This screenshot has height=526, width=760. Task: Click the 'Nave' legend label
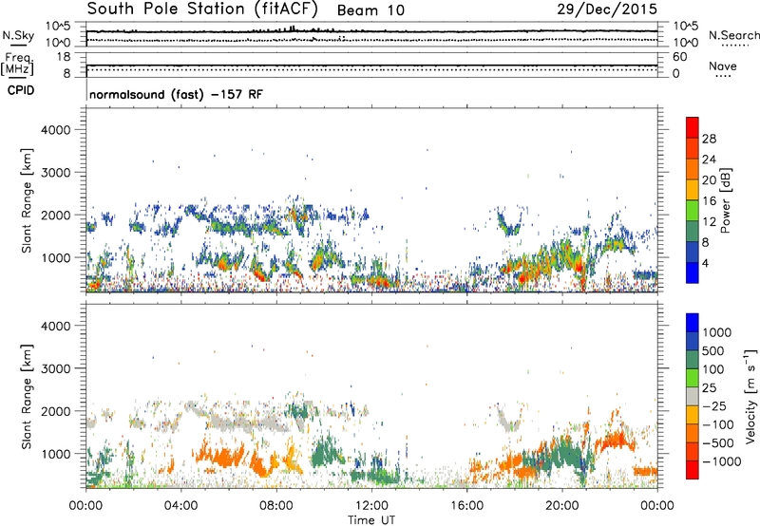[x=723, y=66]
